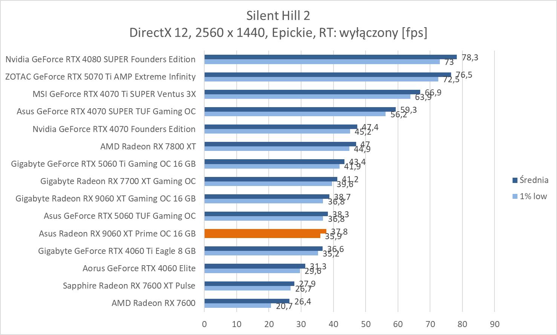Select the Aorus GeForce RTX 4060 Elite label
Image resolution: width=557 pixels, height=335 pixels.
139,268
